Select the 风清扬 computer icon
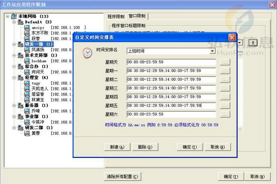The image size is (277, 184). tap(27, 50)
